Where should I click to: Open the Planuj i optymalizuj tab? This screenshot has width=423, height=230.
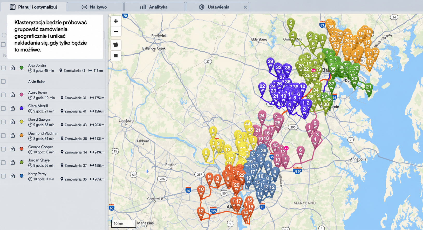33,7
